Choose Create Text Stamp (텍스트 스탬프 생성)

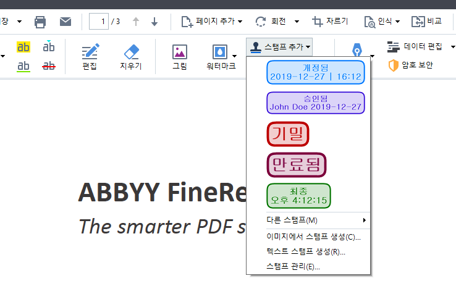(306, 251)
